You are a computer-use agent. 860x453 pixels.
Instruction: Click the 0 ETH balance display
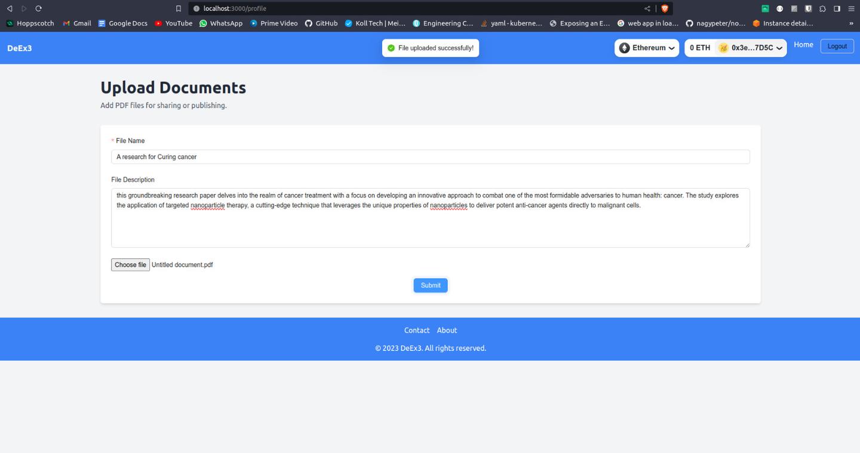tap(700, 48)
